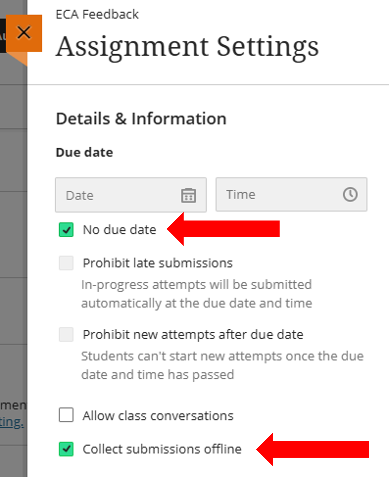
Task: Tick the Prohibit late submissions checkbox
Action: (x=66, y=263)
